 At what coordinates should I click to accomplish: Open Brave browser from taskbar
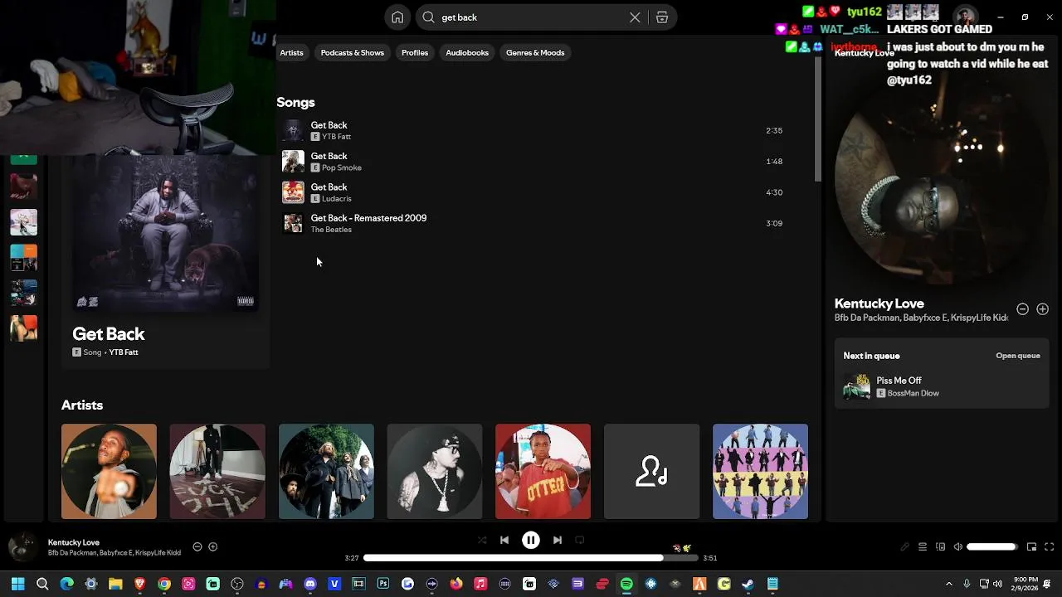[140, 584]
